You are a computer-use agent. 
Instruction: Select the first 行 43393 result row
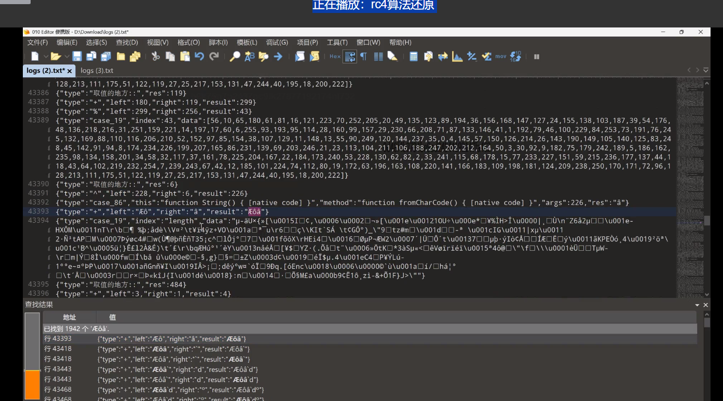point(370,338)
